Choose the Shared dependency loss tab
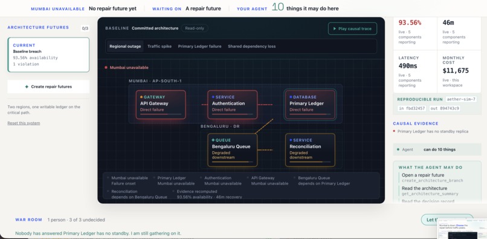 251,47
